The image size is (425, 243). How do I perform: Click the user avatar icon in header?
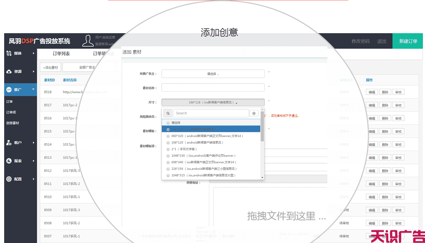click(88, 41)
